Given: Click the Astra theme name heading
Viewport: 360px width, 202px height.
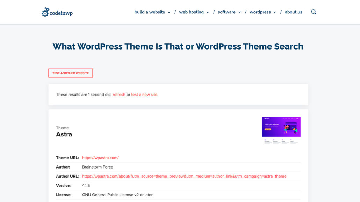Looking at the screenshot, I should (x=64, y=134).
